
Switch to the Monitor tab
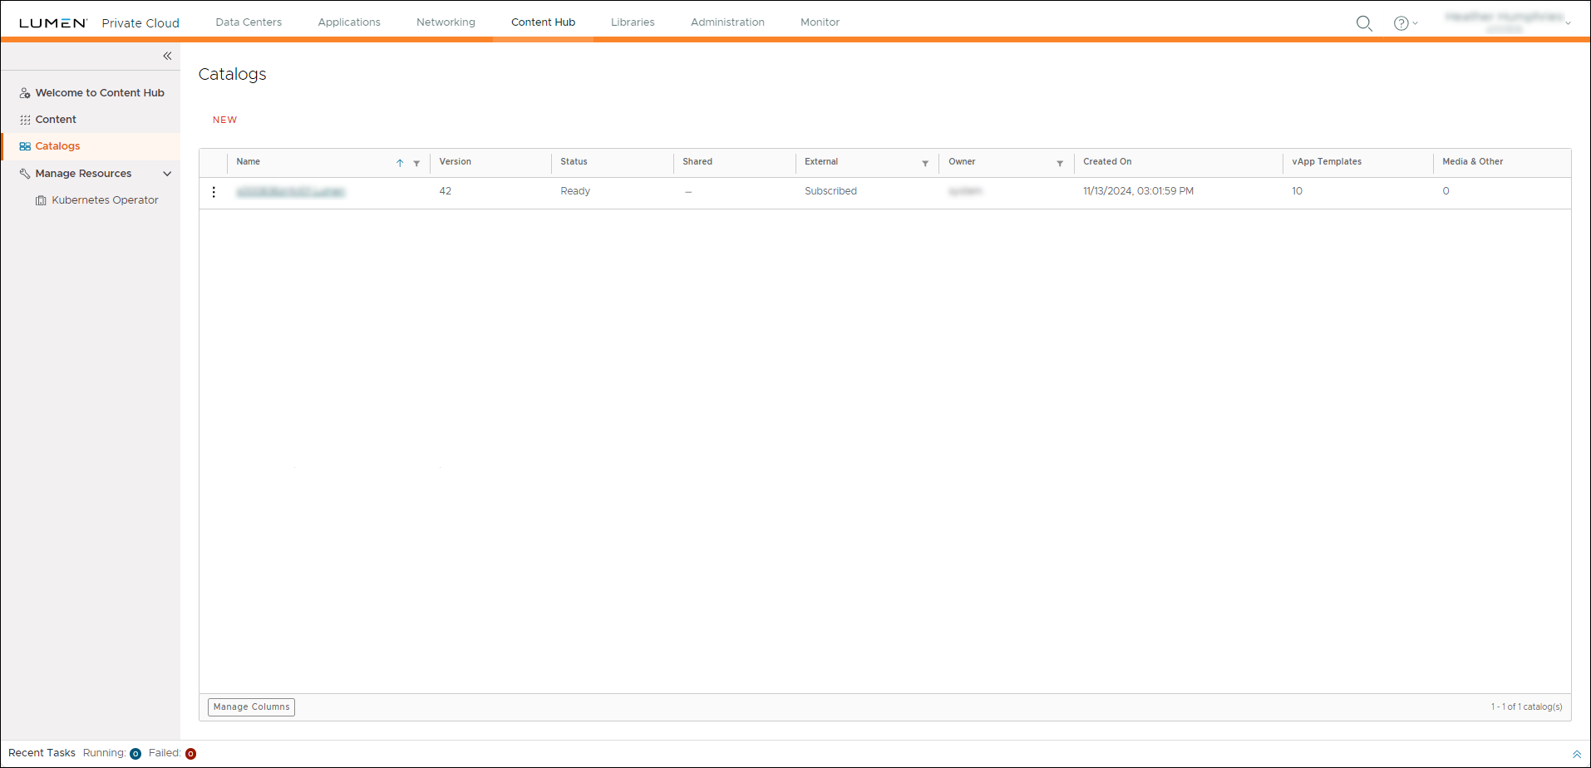820,22
